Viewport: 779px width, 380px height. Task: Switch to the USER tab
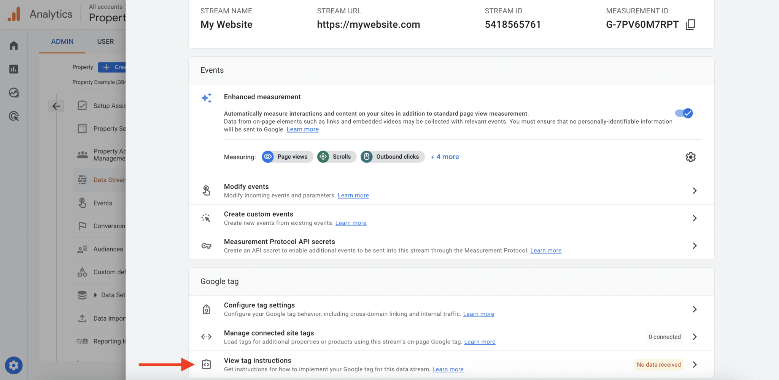pos(105,41)
